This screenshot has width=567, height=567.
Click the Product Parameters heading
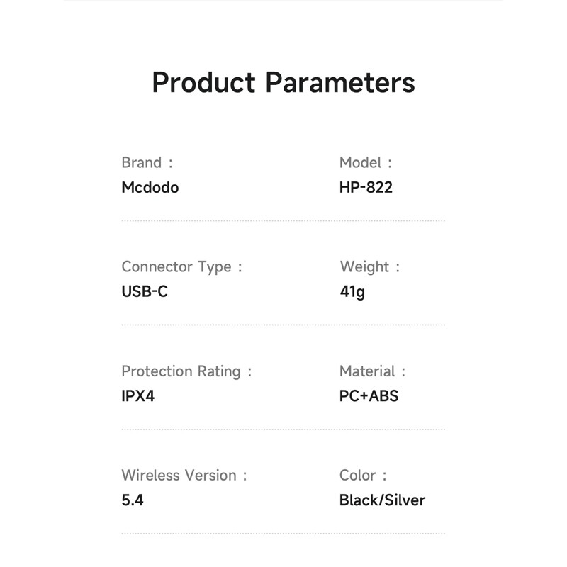tap(283, 82)
